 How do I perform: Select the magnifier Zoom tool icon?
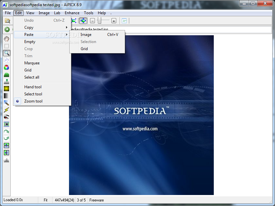(6, 53)
